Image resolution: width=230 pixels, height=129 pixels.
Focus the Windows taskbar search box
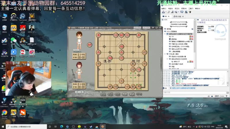point(26,126)
